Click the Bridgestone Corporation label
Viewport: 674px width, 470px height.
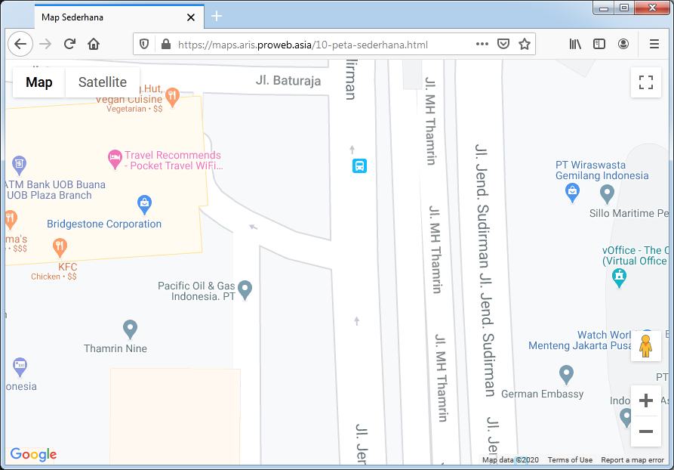tap(104, 224)
